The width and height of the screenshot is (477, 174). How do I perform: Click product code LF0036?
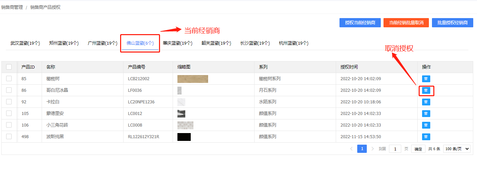pos(135,90)
